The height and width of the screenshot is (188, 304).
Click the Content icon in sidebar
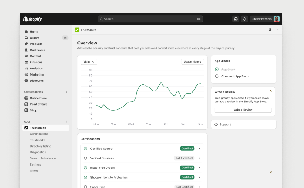(26, 56)
